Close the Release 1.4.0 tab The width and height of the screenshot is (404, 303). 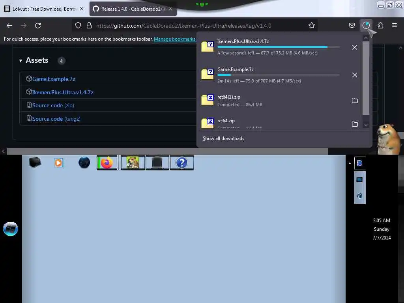(170, 9)
